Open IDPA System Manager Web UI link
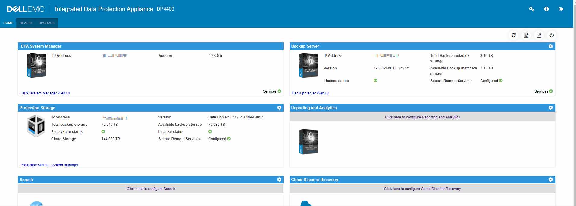 tap(45, 93)
